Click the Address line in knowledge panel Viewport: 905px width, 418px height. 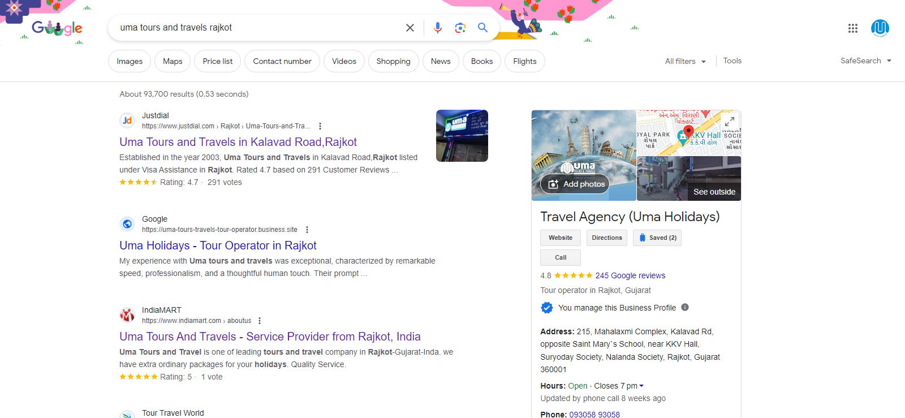(630, 351)
